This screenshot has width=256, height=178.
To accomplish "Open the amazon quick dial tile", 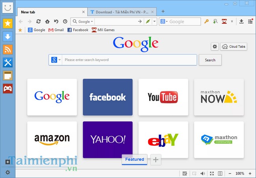I will coord(52,140).
